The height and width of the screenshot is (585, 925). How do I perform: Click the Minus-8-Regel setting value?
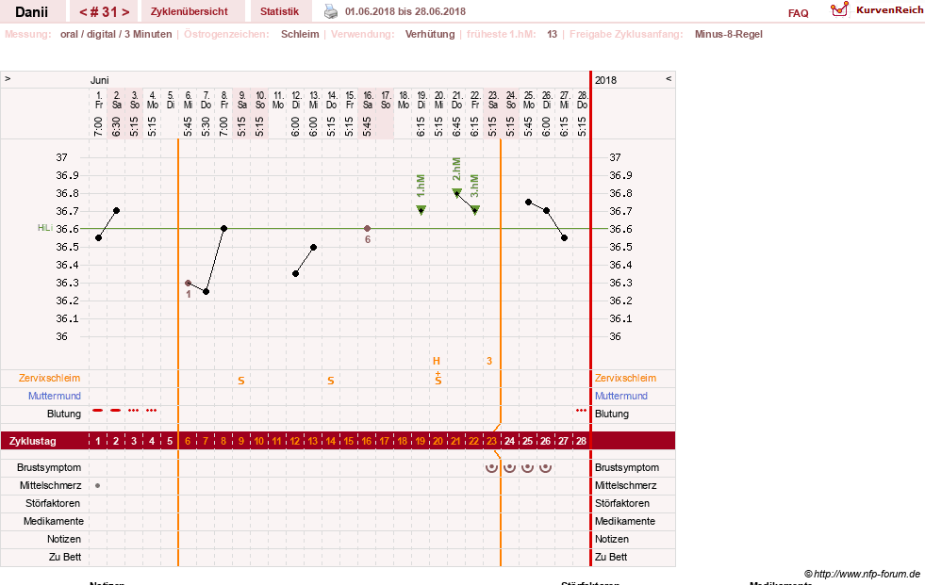pyautogui.click(x=729, y=34)
